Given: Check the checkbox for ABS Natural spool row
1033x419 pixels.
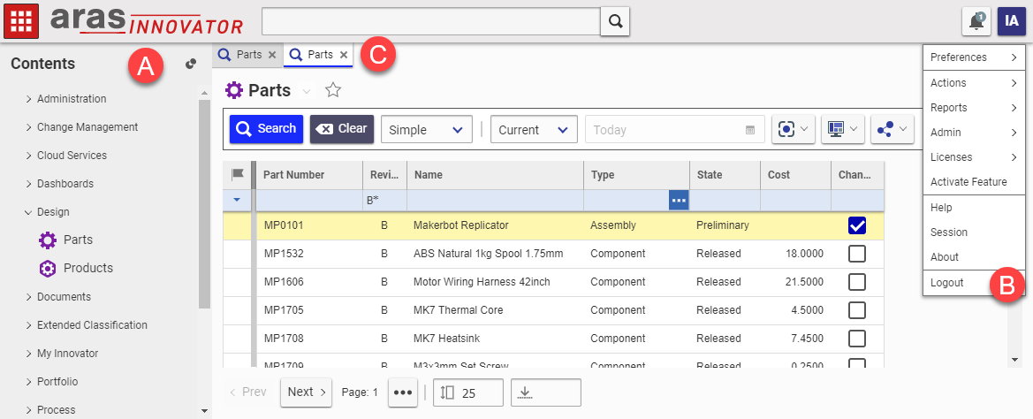Looking at the screenshot, I should tap(856, 254).
